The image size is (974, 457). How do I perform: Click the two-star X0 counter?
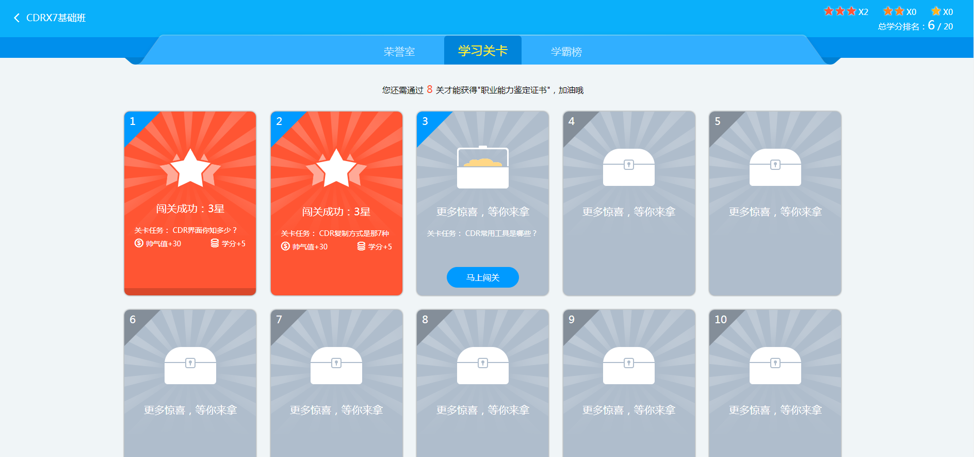(x=899, y=11)
